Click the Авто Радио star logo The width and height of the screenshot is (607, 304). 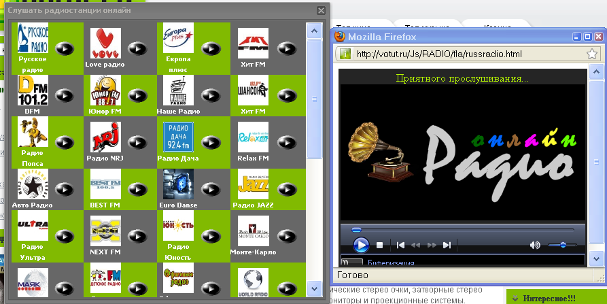33,184
